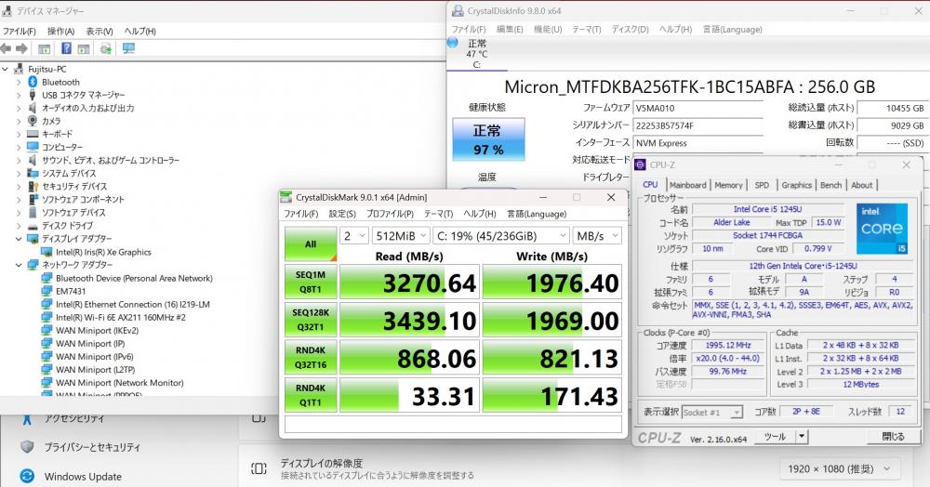This screenshot has height=487, width=930.
Task: Click the USB connector manager icon
Action: (33, 95)
